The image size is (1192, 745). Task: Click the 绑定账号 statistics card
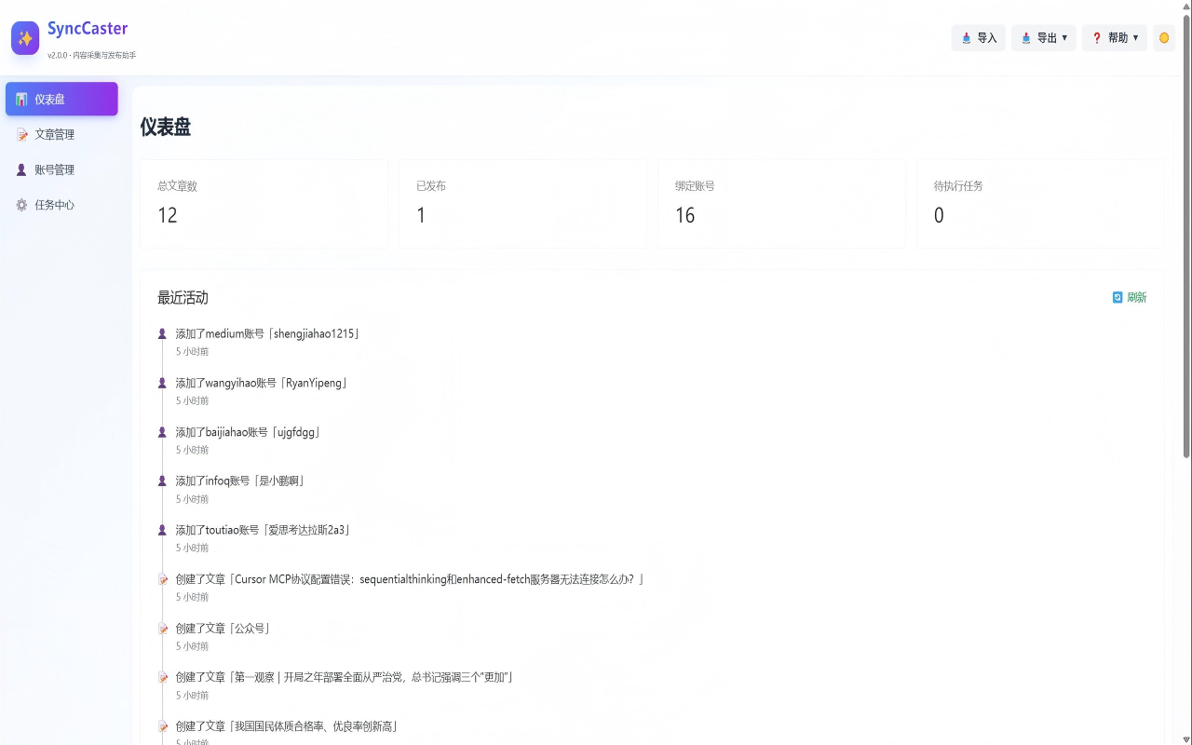click(x=781, y=204)
